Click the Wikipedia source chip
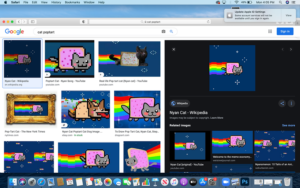The width and height of the screenshot is (300, 188). pyautogui.click(x=180, y=103)
